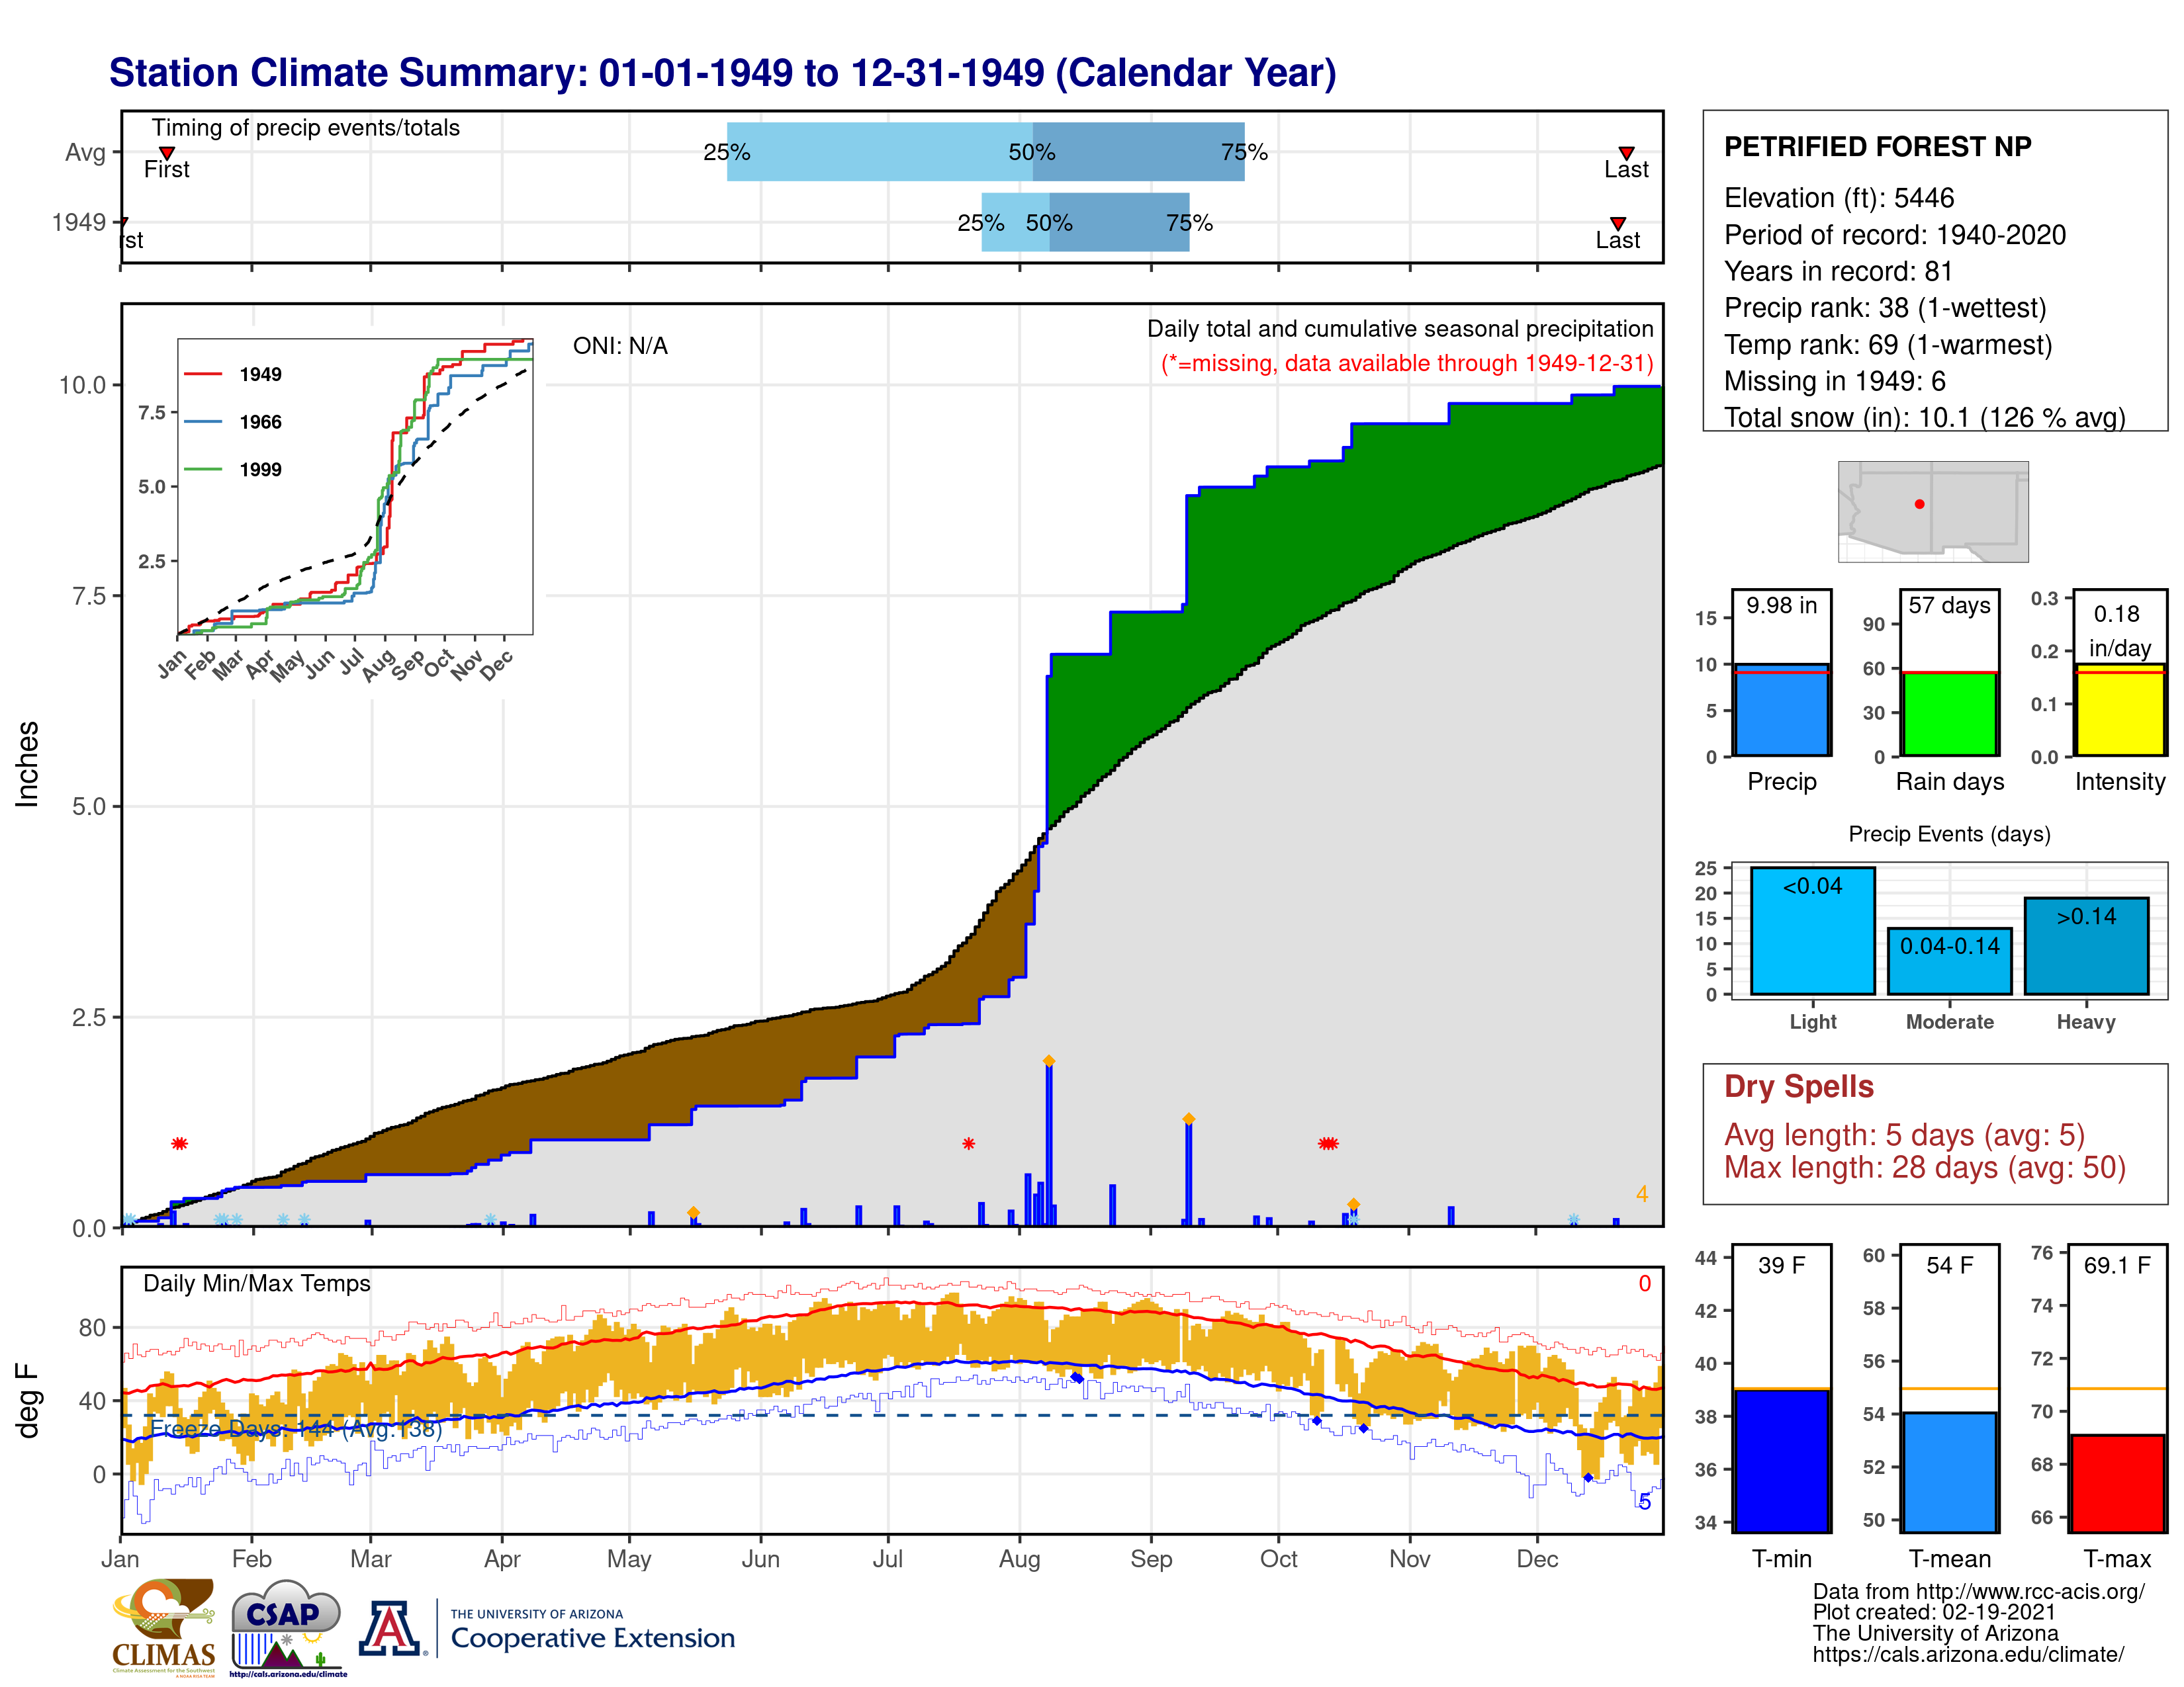Click the dark blue T-min bar
This screenshot has width=2184, height=1687.
coord(1781,1460)
